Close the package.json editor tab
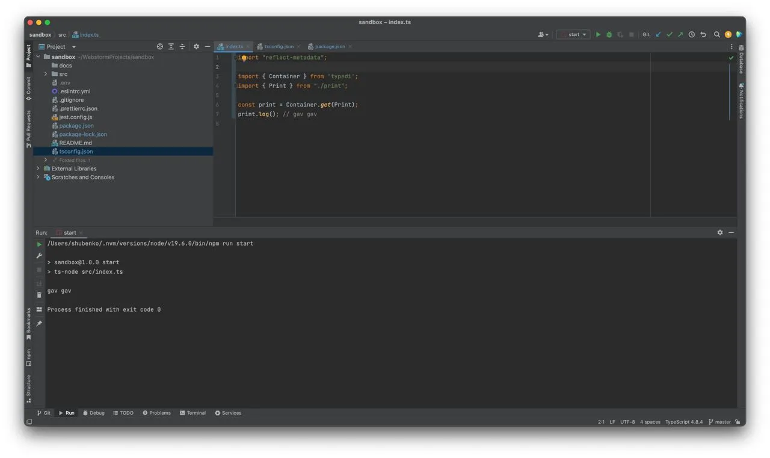Image resolution: width=770 pixels, height=458 pixels. pyautogui.click(x=350, y=46)
